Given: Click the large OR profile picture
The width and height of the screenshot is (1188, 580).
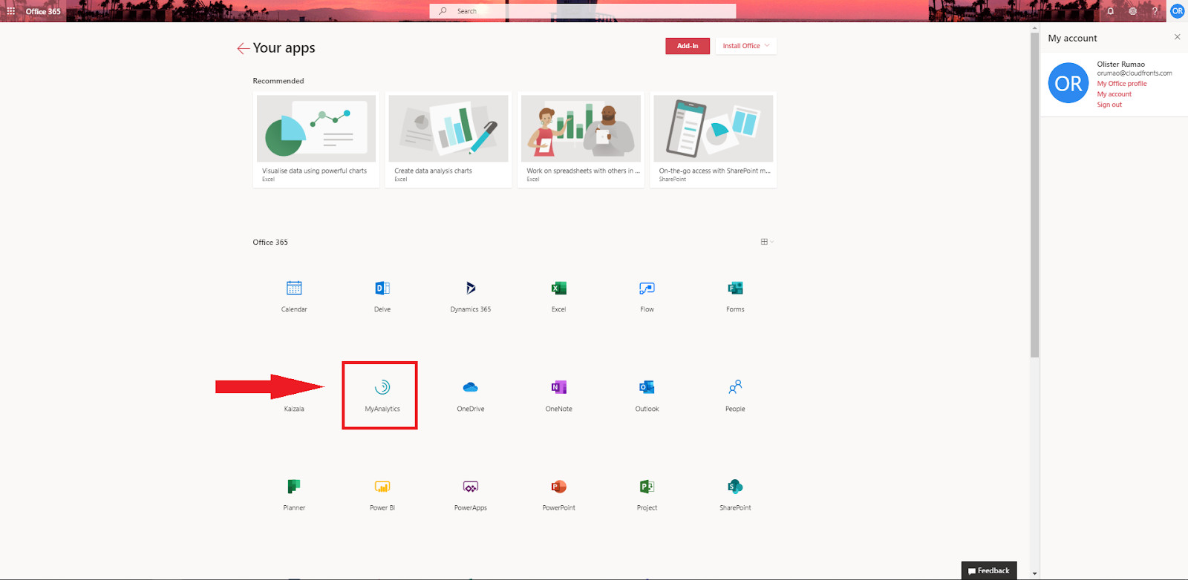Looking at the screenshot, I should click(x=1068, y=83).
